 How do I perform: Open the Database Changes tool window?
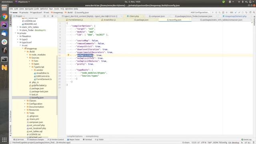click(x=36, y=140)
